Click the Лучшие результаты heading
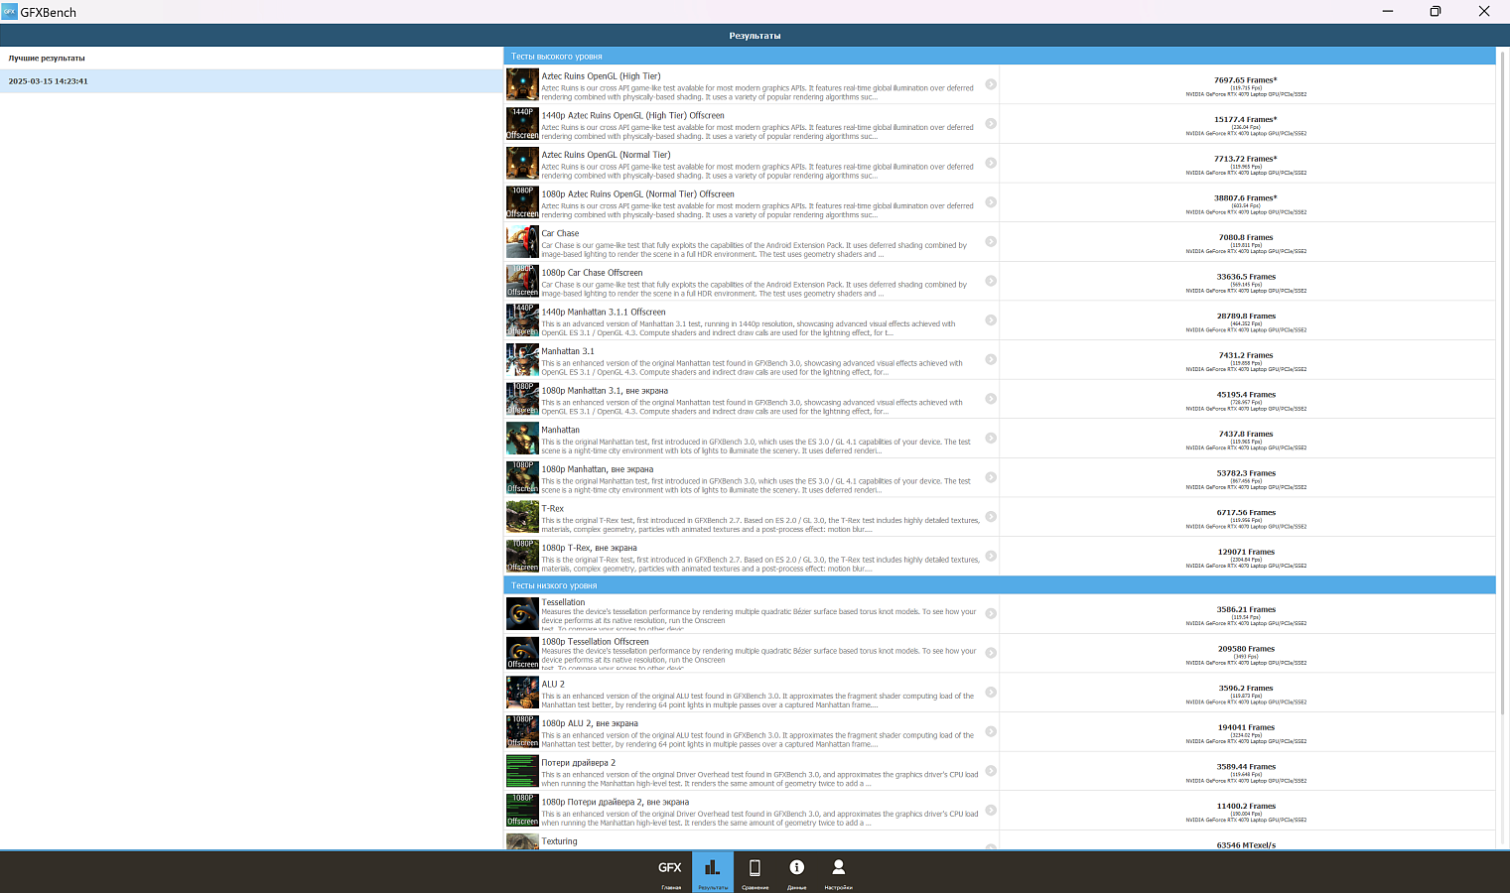The width and height of the screenshot is (1510, 893). pyautogui.click(x=47, y=58)
